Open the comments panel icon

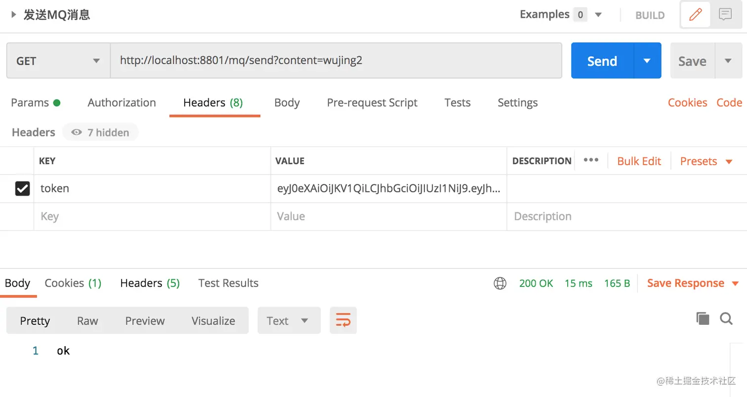coord(725,15)
